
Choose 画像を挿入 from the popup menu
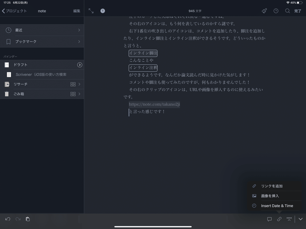click(x=274, y=196)
